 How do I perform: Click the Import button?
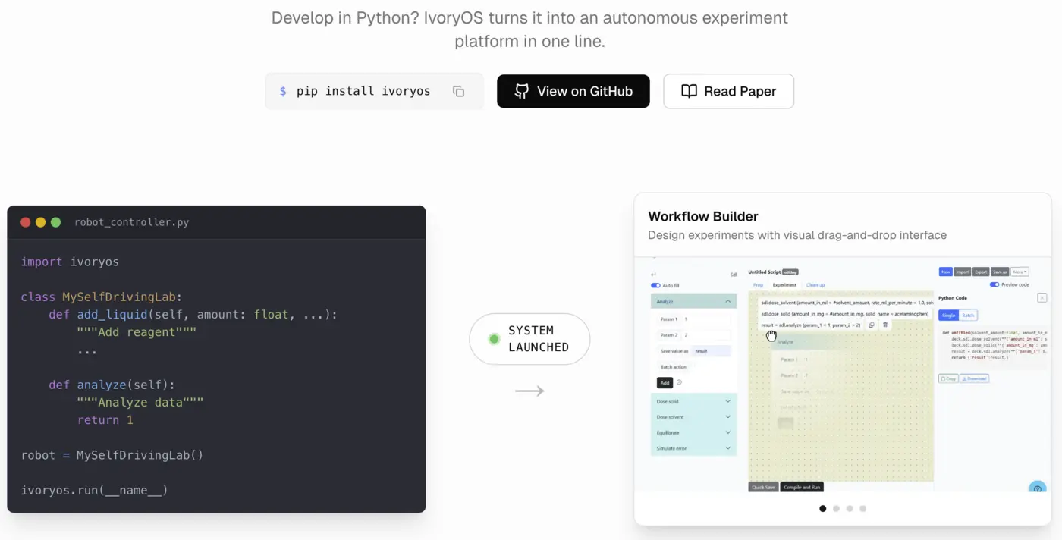click(x=963, y=272)
